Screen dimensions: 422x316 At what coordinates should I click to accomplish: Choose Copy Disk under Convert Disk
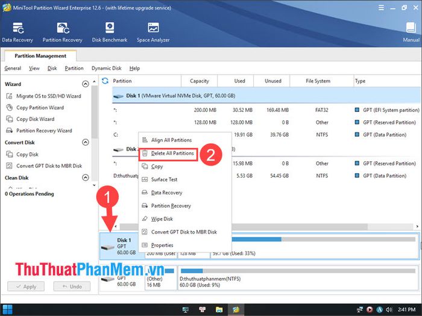[22, 154]
